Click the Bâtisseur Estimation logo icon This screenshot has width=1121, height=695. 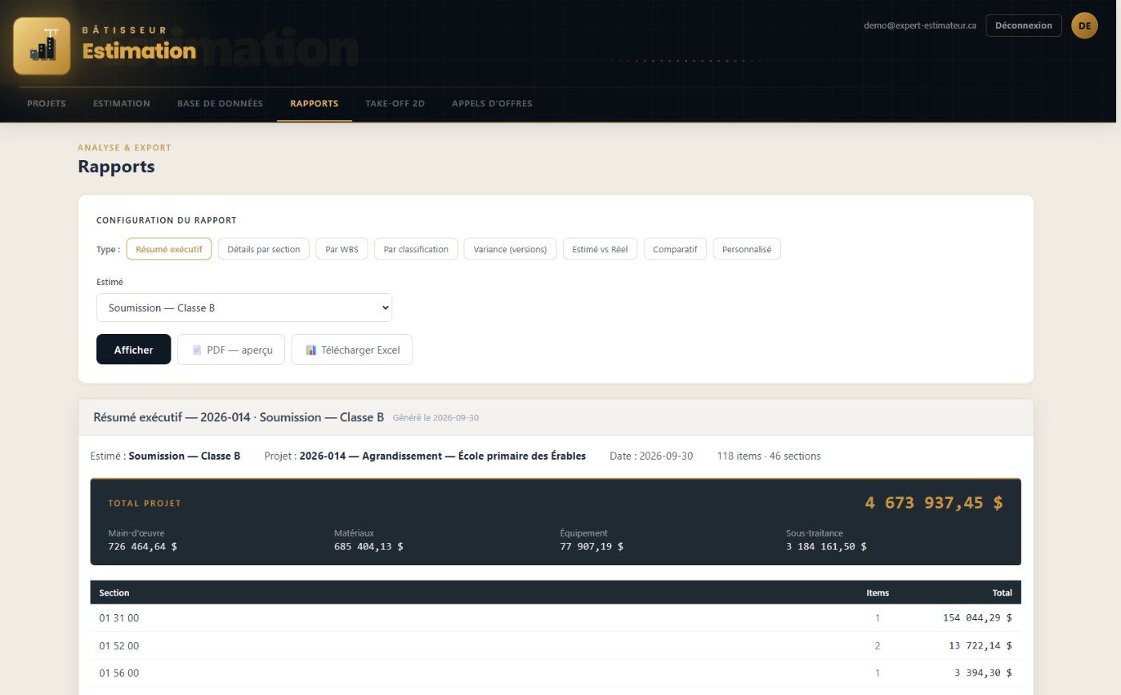point(42,46)
